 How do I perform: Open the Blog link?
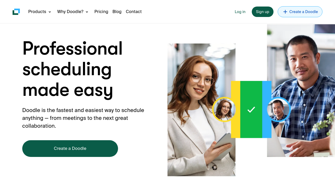tap(117, 12)
